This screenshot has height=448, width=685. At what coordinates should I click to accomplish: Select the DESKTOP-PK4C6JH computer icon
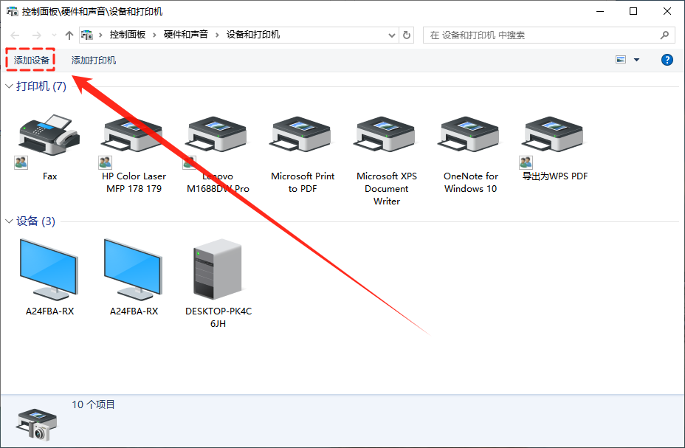click(218, 269)
